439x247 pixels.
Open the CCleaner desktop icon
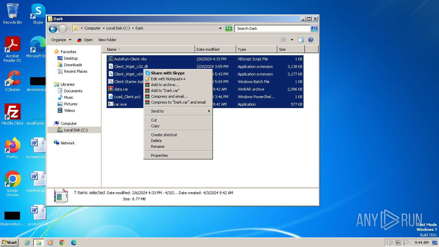12,81
